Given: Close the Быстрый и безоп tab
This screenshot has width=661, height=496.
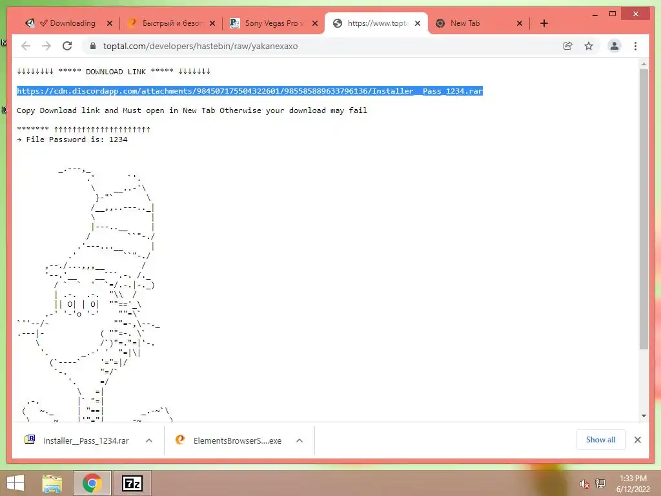Looking at the screenshot, I should coord(212,23).
